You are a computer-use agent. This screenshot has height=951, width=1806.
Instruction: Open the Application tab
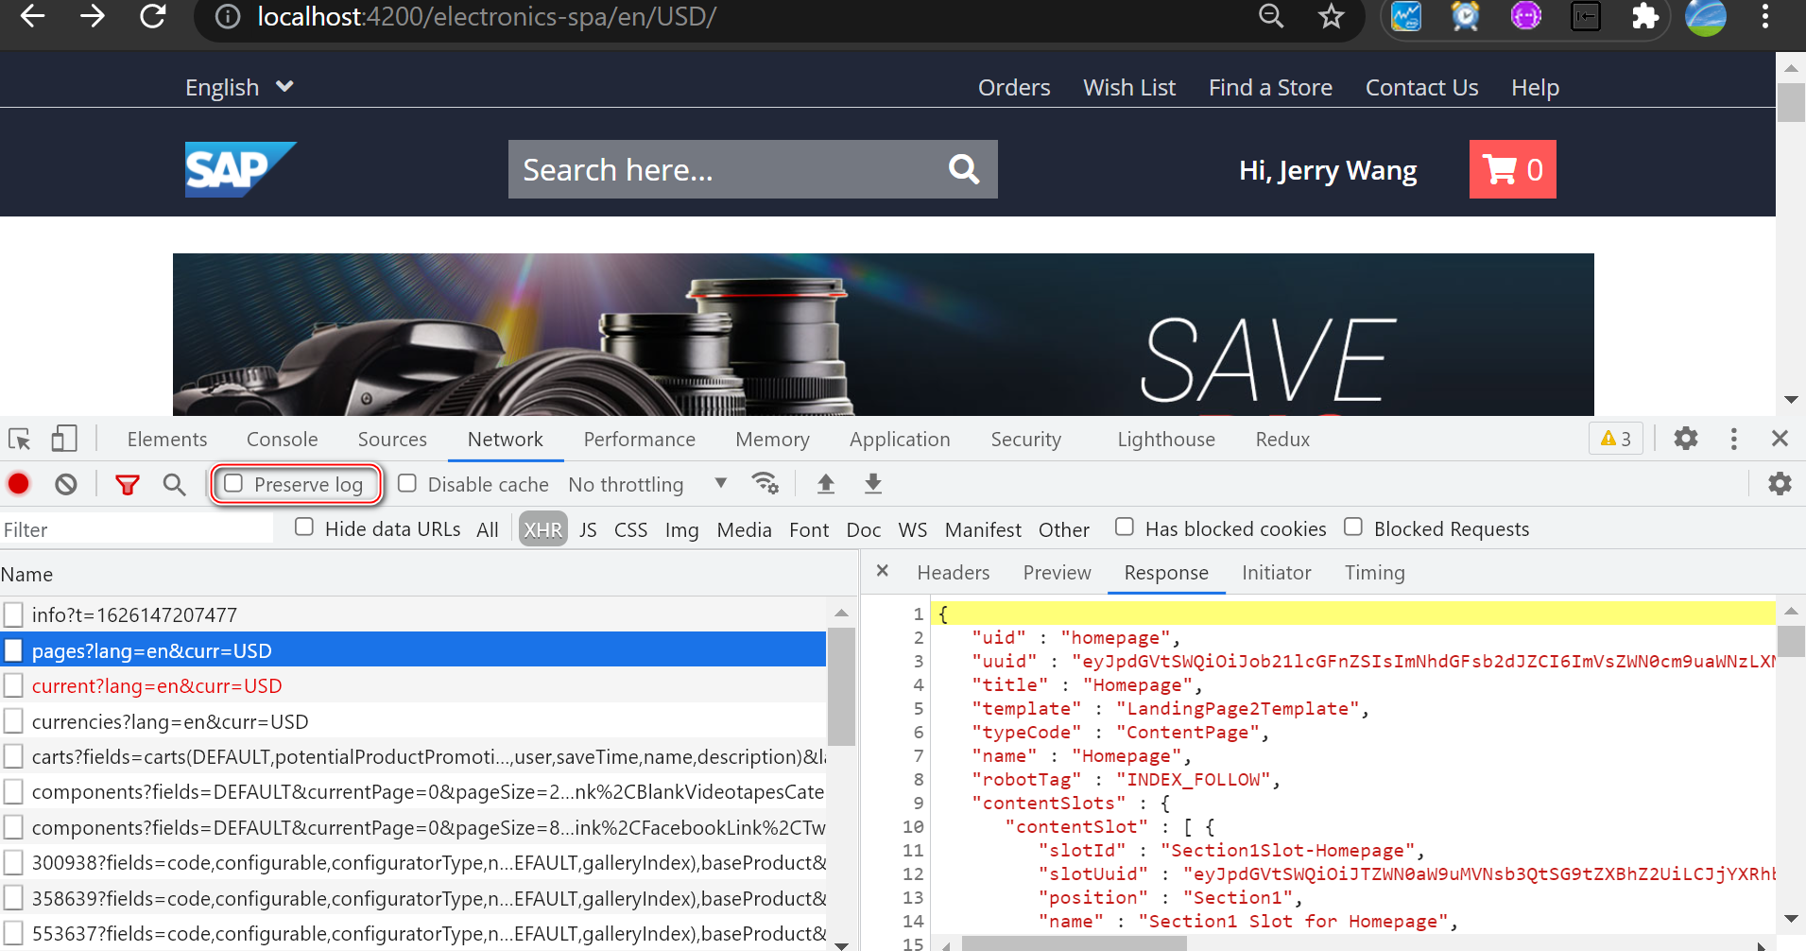pos(900,440)
